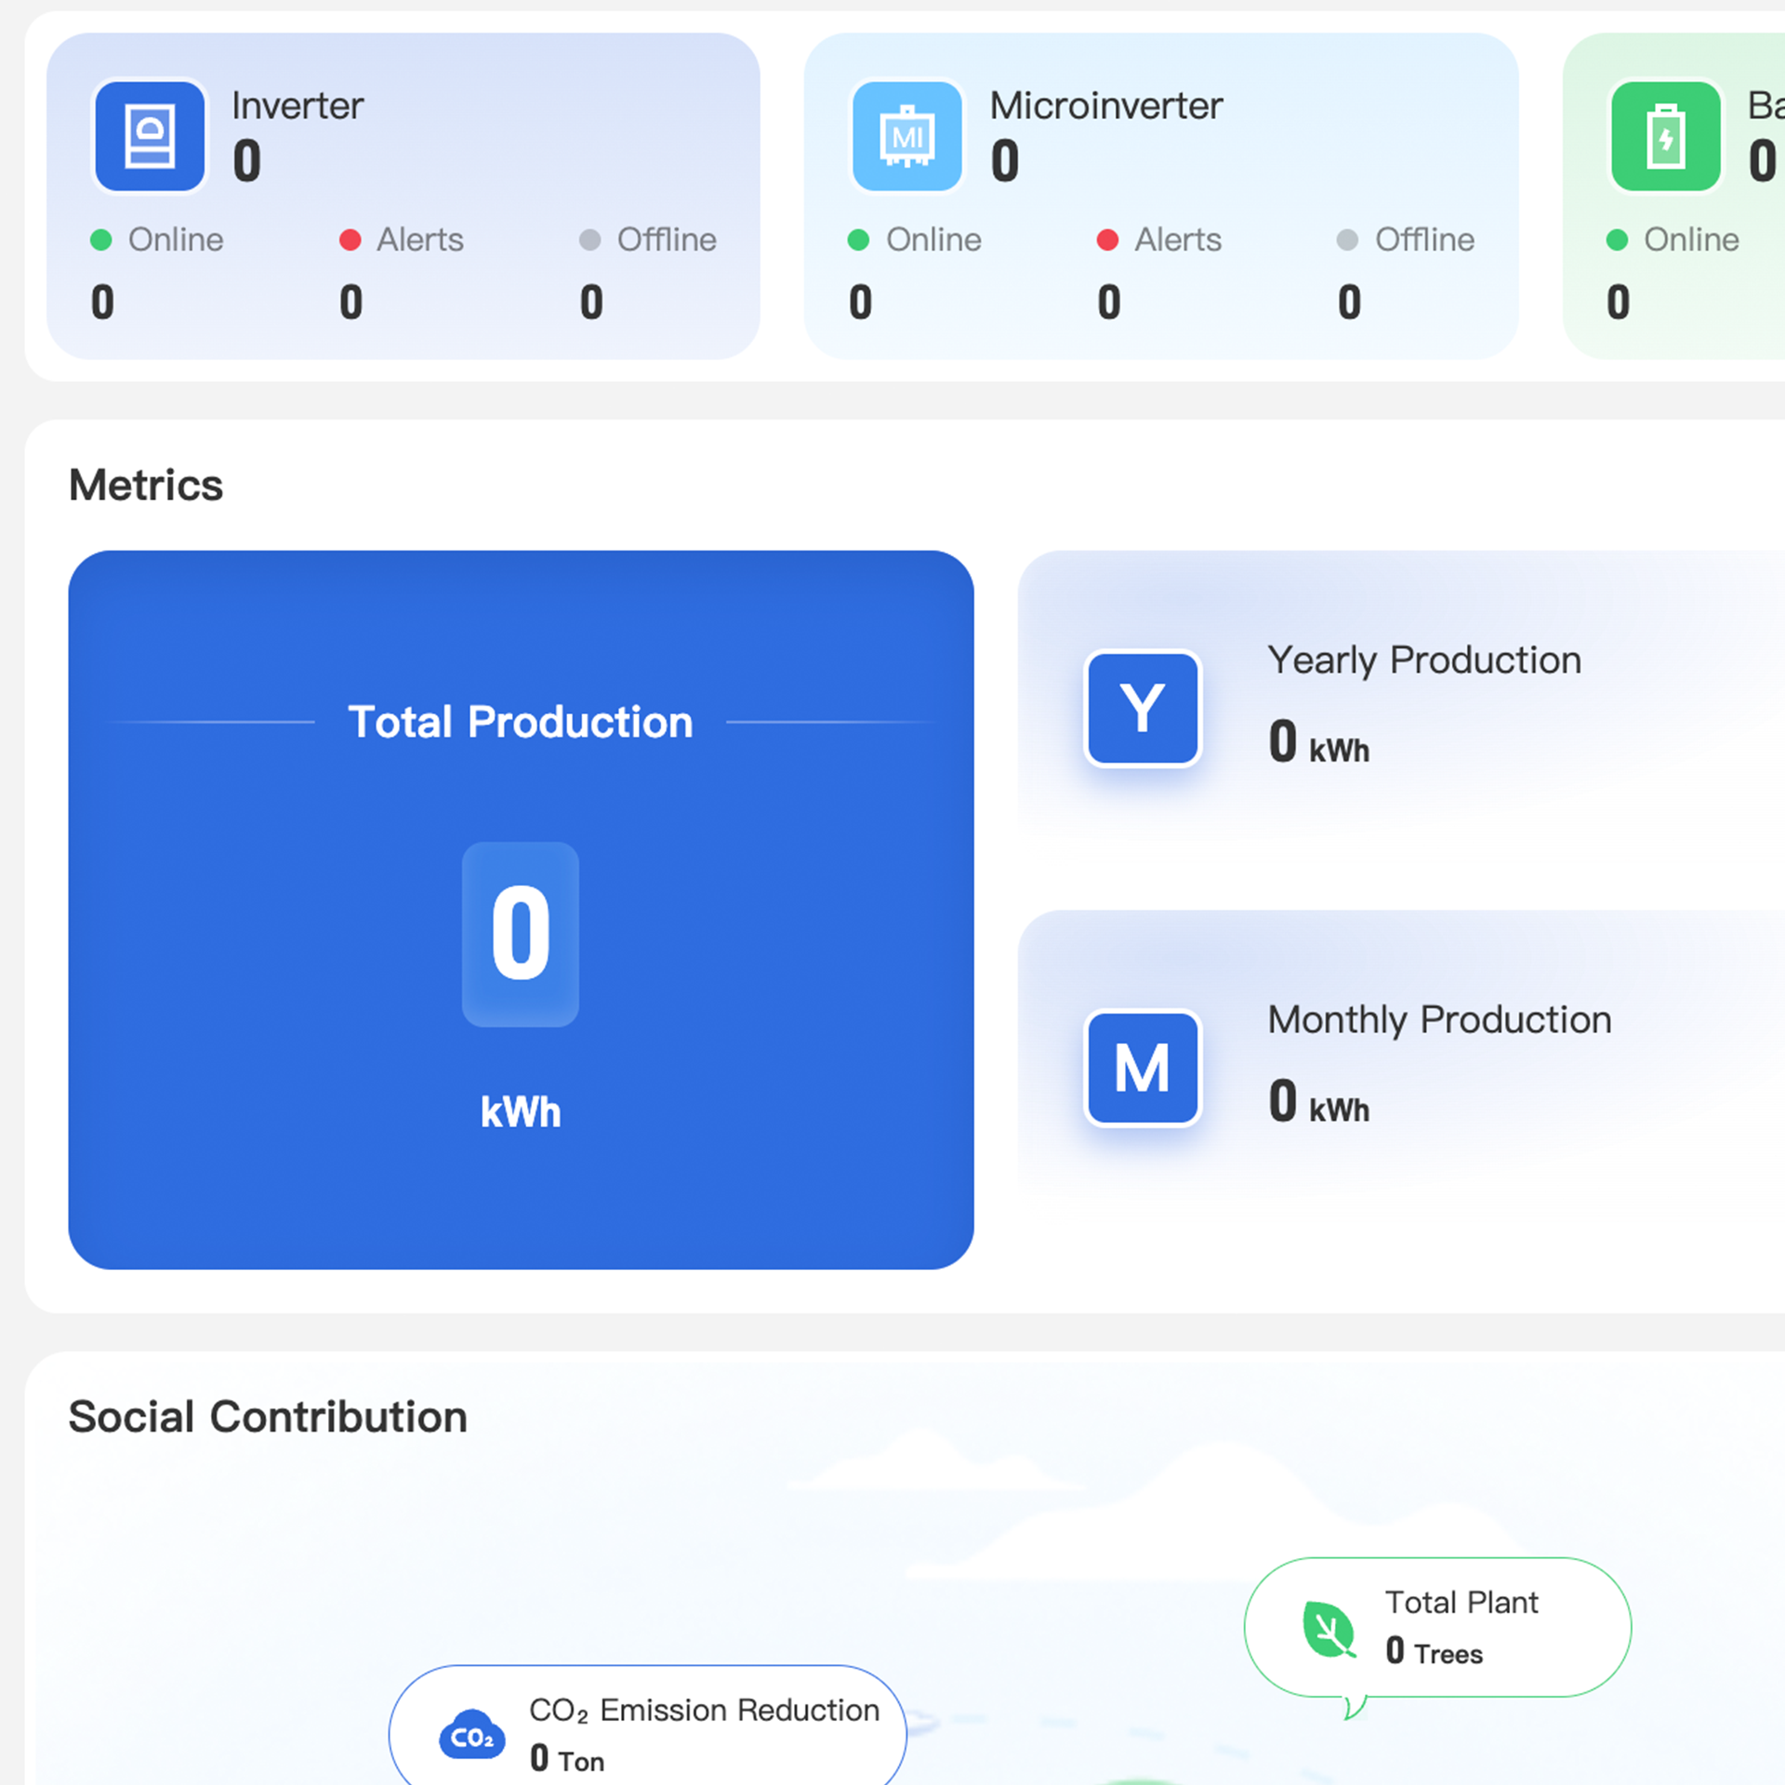1785x1785 pixels.
Task: Click the blue Inverter device icon
Action: (149, 137)
